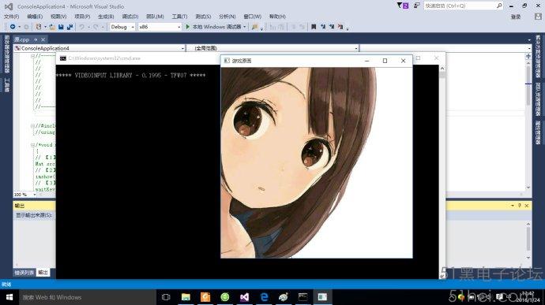Open Visual Studio from the taskbar
This screenshot has height=305, width=545.
coord(244,297)
